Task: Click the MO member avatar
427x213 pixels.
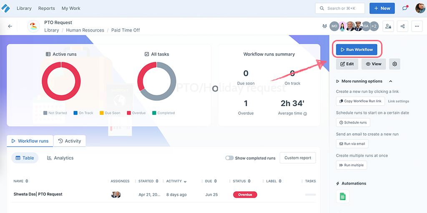Action: (x=334, y=26)
